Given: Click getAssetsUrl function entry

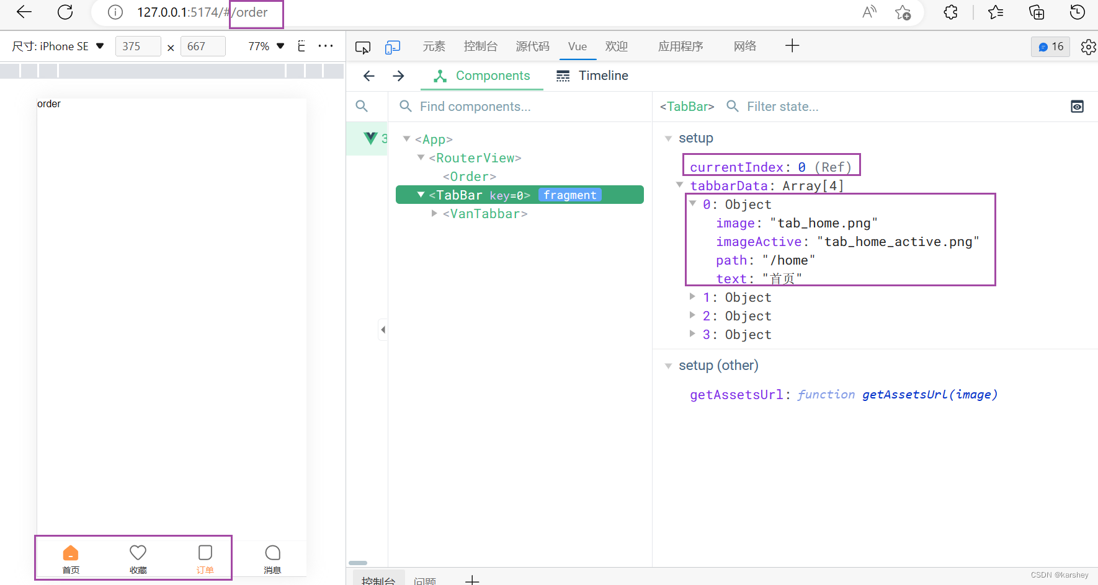Looking at the screenshot, I should tap(844, 395).
